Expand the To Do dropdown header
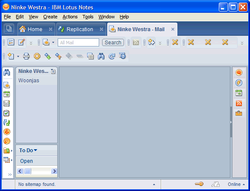 (28, 150)
